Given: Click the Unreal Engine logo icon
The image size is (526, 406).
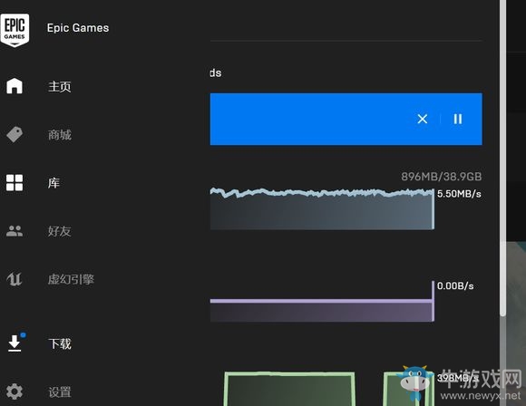Looking at the screenshot, I should point(15,279).
